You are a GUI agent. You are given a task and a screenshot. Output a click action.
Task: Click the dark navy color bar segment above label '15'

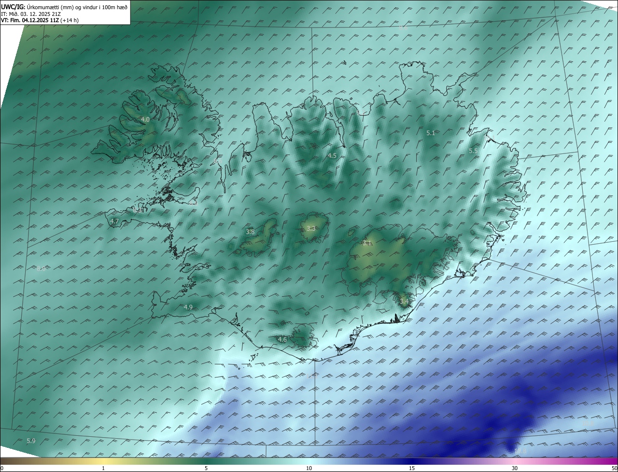[412, 461]
